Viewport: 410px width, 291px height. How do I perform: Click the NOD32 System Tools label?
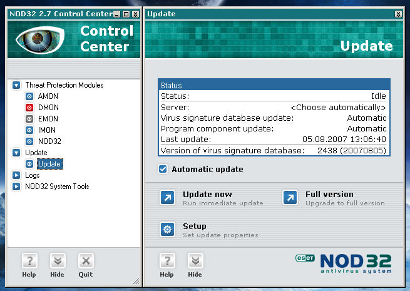pos(57,186)
